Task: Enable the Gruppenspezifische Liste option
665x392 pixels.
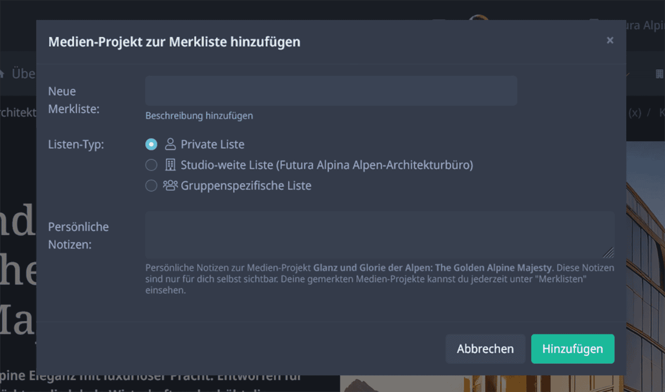Action: tap(151, 186)
